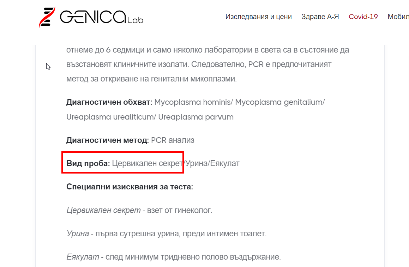Click the red DNA Genica logo icon

pos(47,17)
